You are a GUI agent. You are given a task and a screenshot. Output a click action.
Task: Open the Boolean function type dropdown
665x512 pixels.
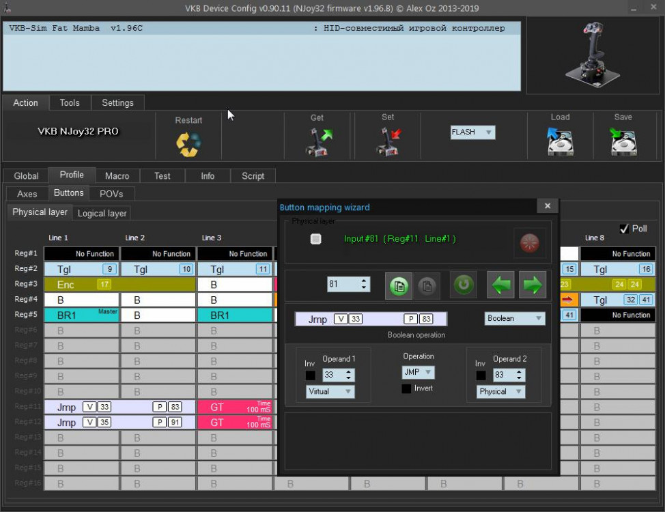click(x=515, y=319)
